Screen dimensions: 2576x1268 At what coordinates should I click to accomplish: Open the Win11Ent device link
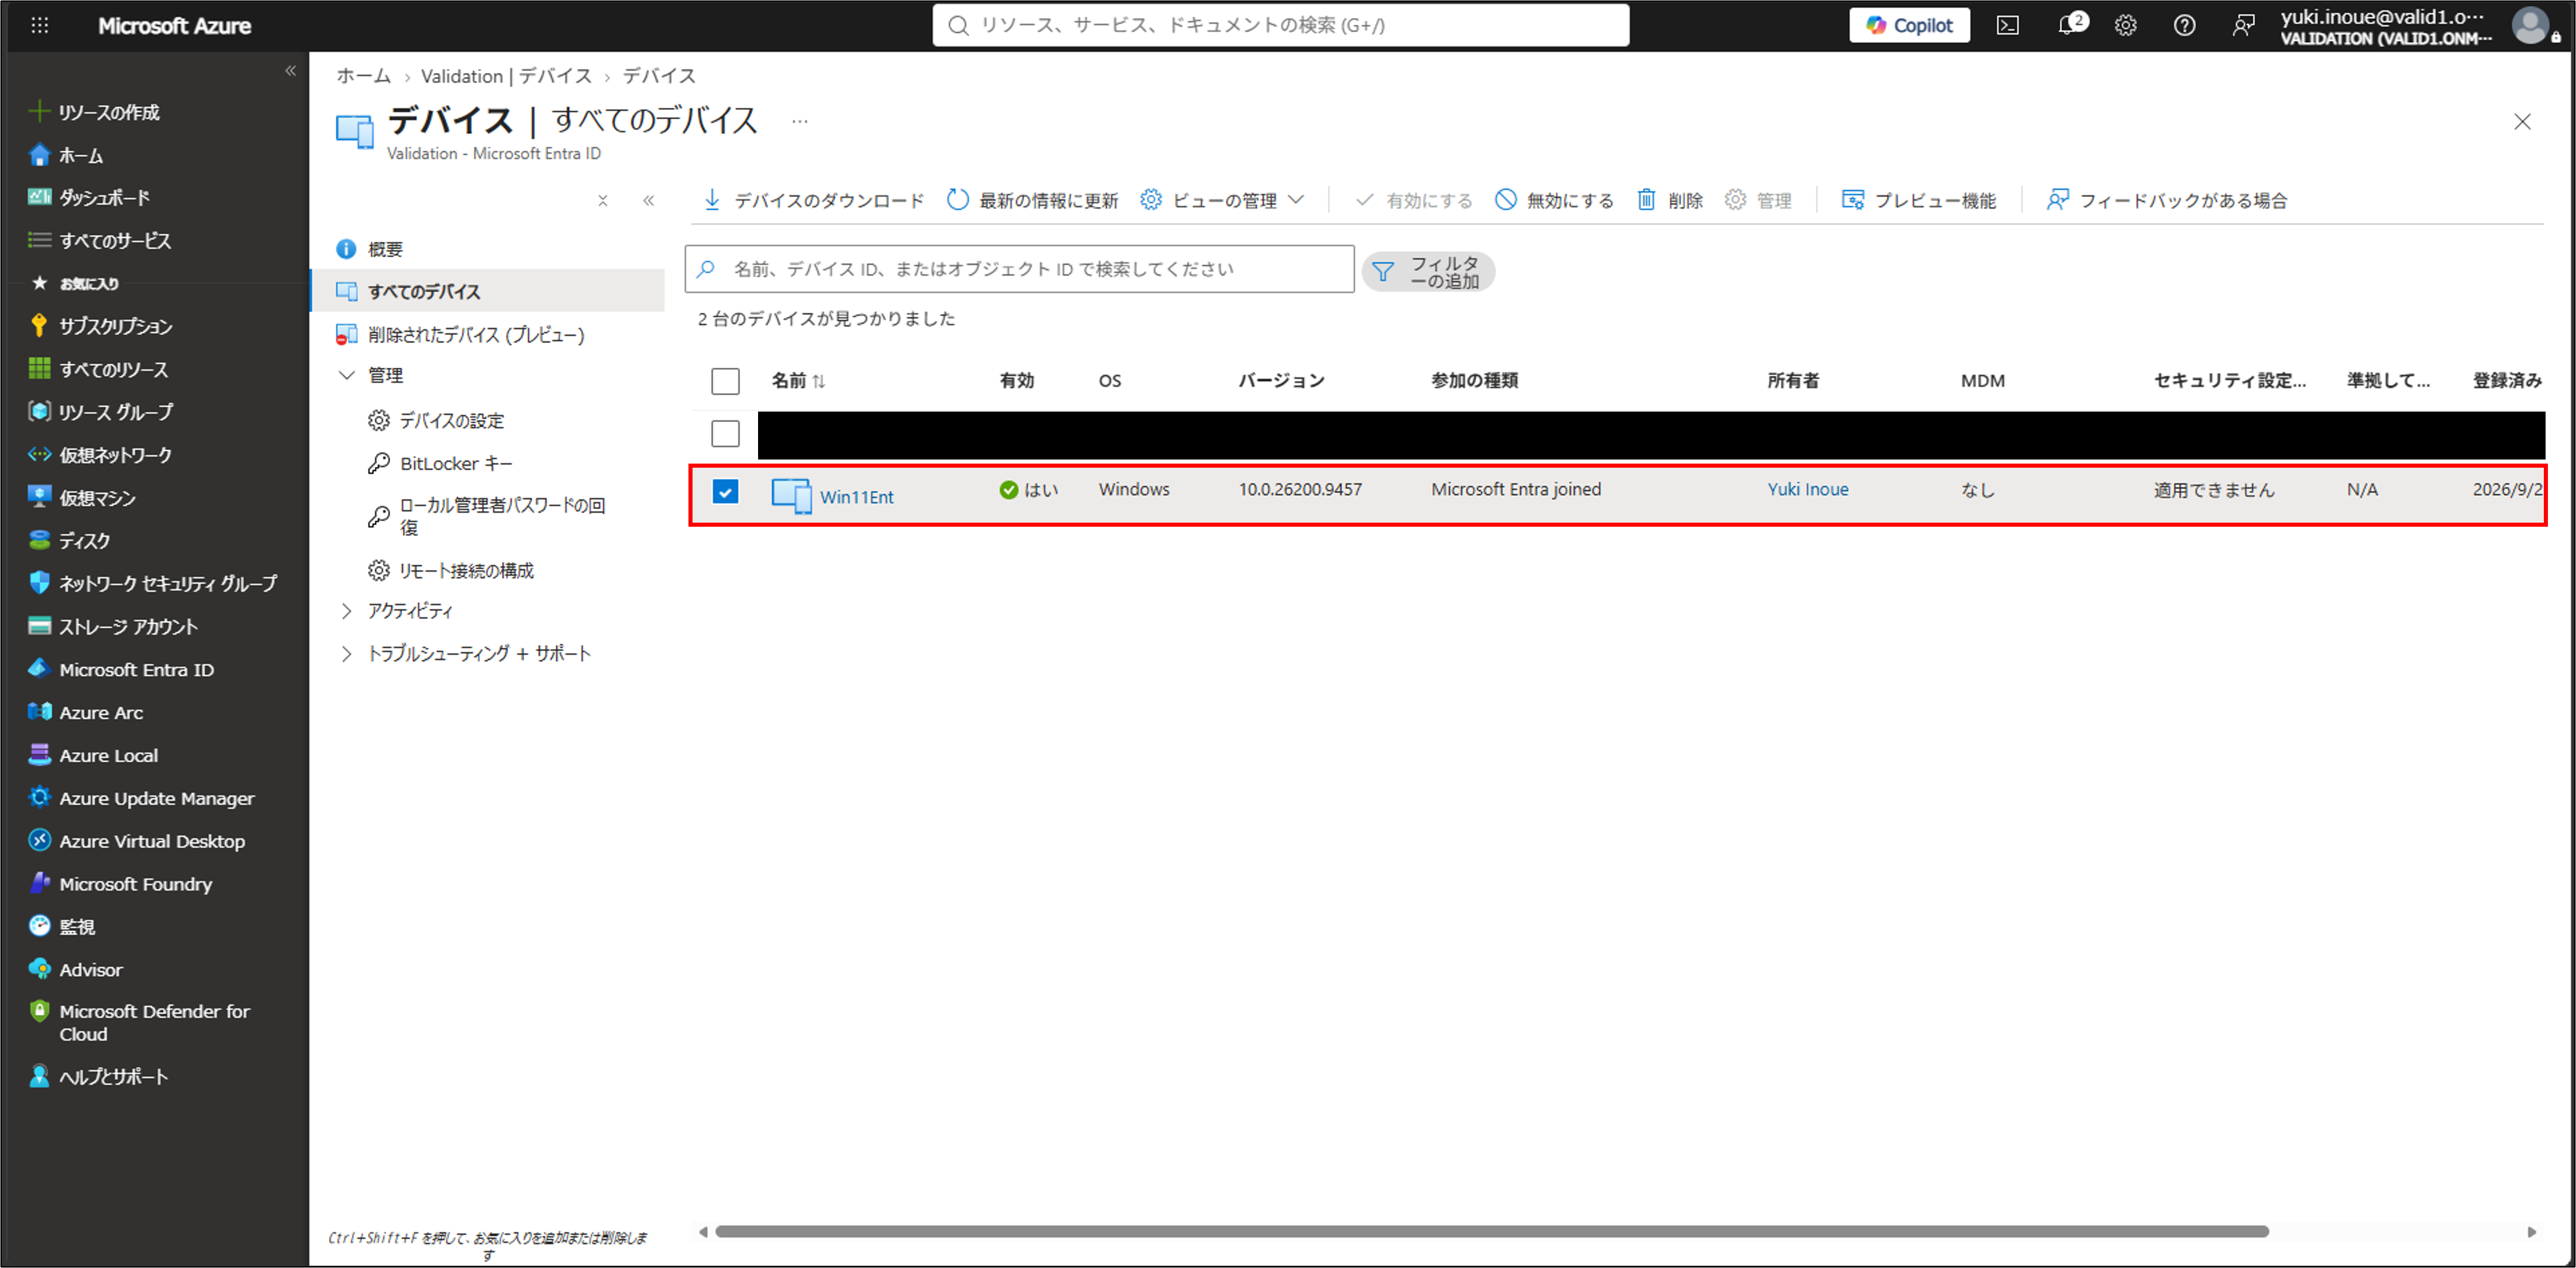857,496
